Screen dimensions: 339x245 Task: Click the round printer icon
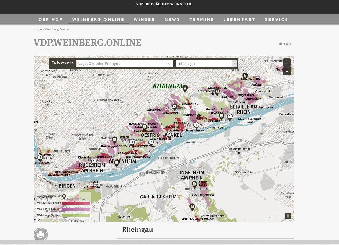(x=41, y=235)
